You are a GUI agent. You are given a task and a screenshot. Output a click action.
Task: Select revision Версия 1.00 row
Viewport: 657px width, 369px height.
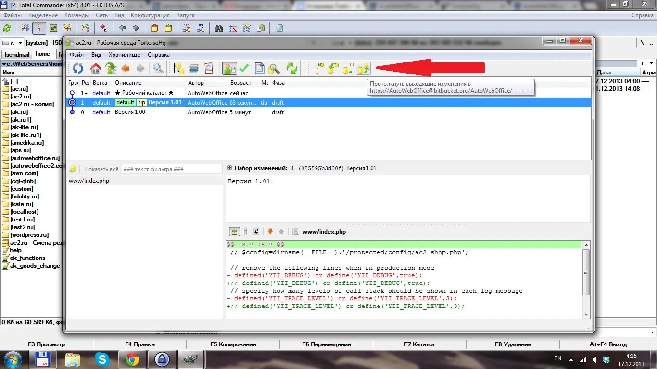coord(328,112)
